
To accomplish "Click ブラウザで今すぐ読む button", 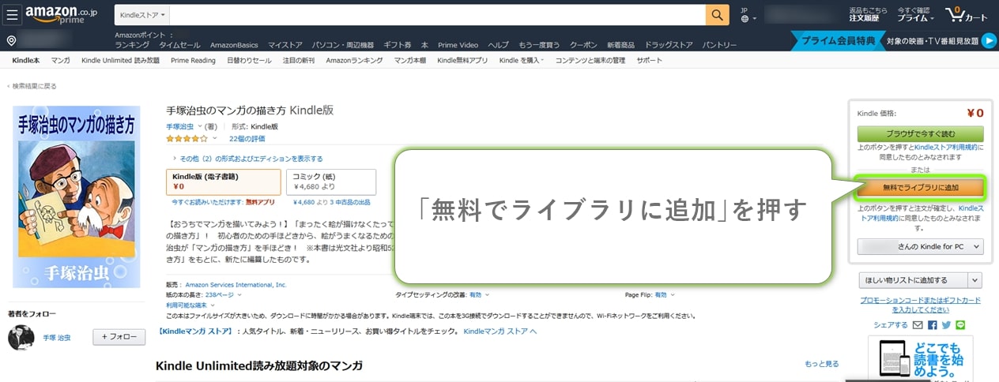I will click(920, 133).
